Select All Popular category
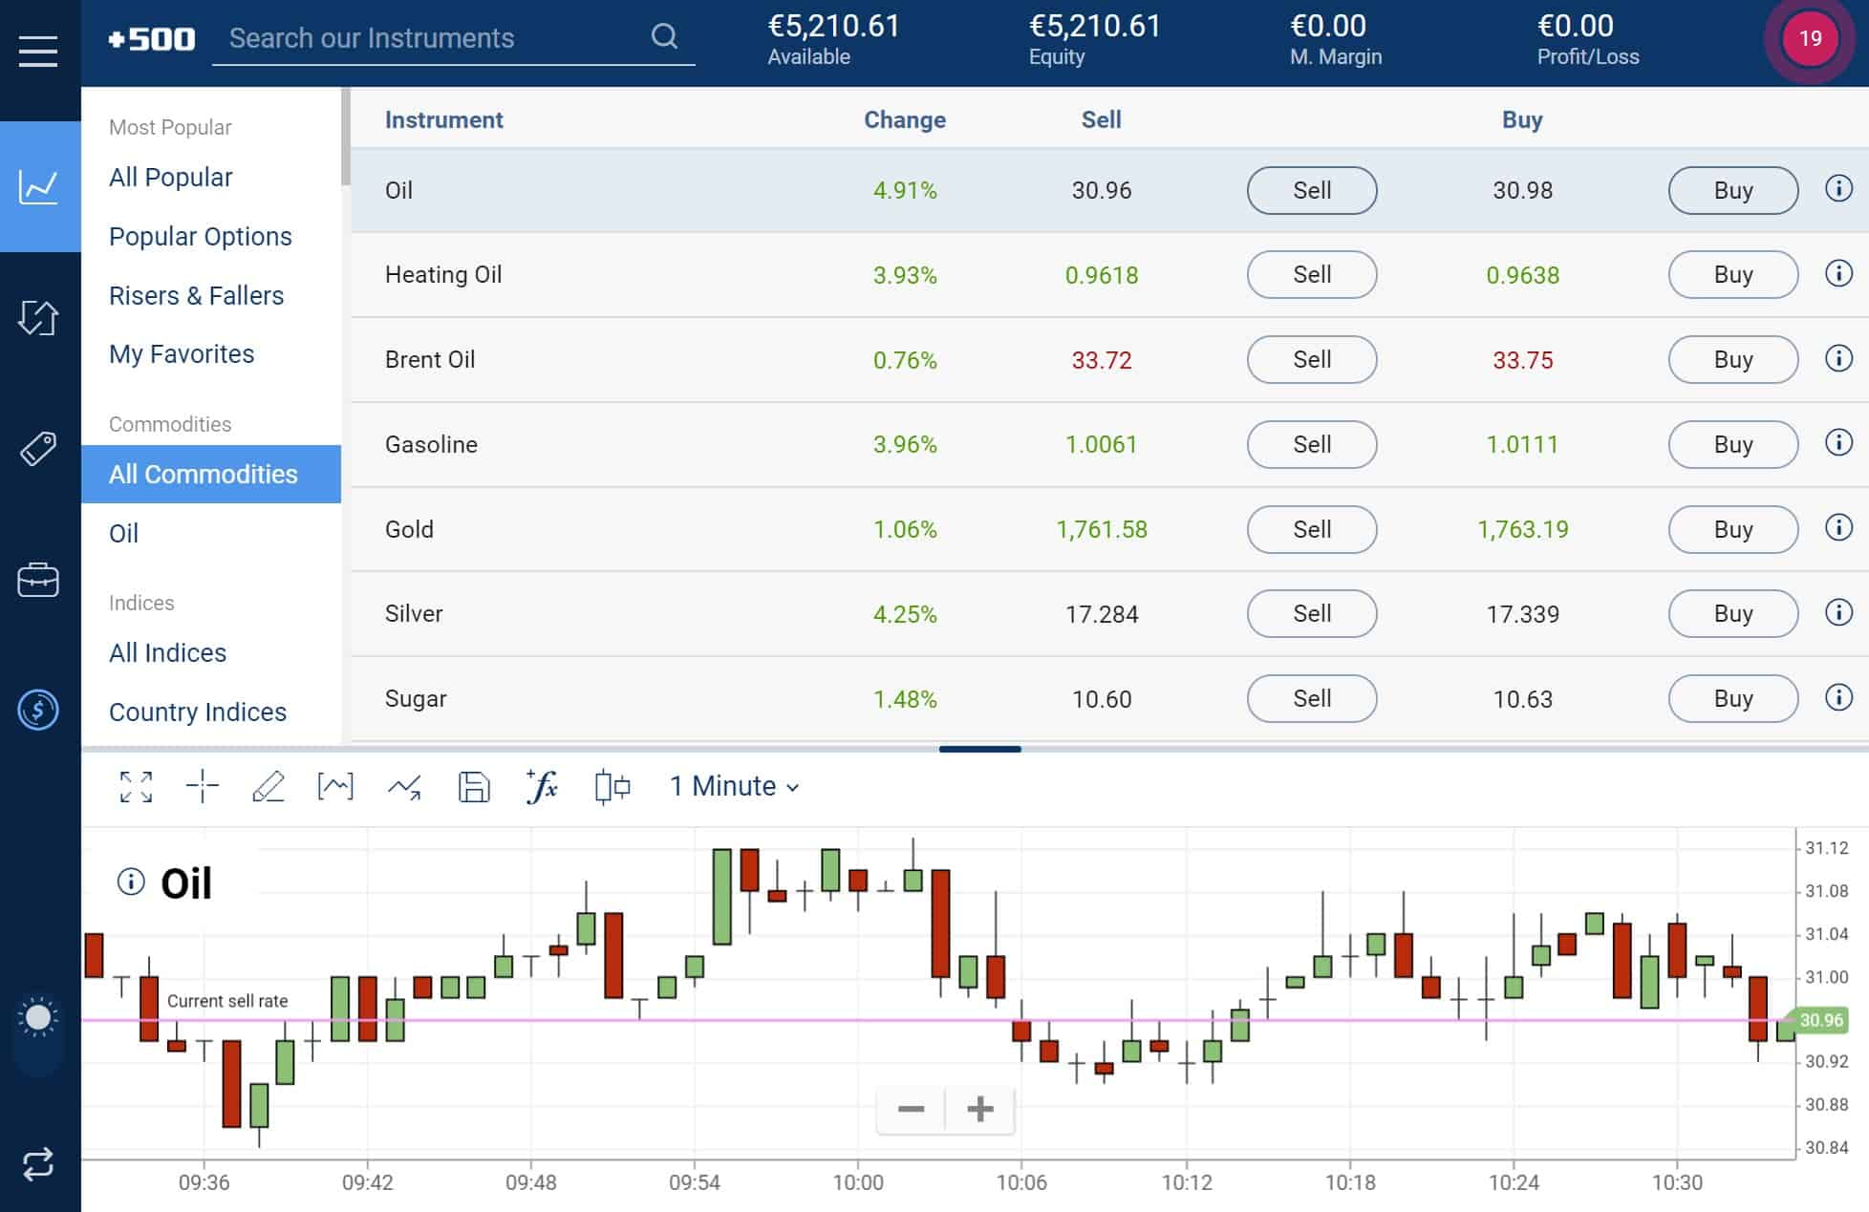This screenshot has height=1212, width=1869. pos(170,178)
